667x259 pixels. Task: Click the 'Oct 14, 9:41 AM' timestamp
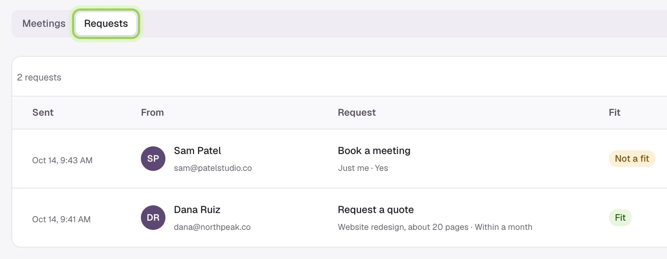click(x=61, y=220)
